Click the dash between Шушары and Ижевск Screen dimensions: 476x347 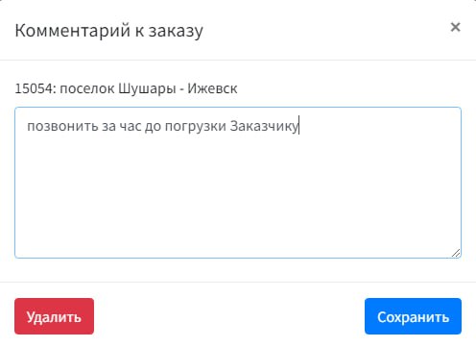click(181, 89)
